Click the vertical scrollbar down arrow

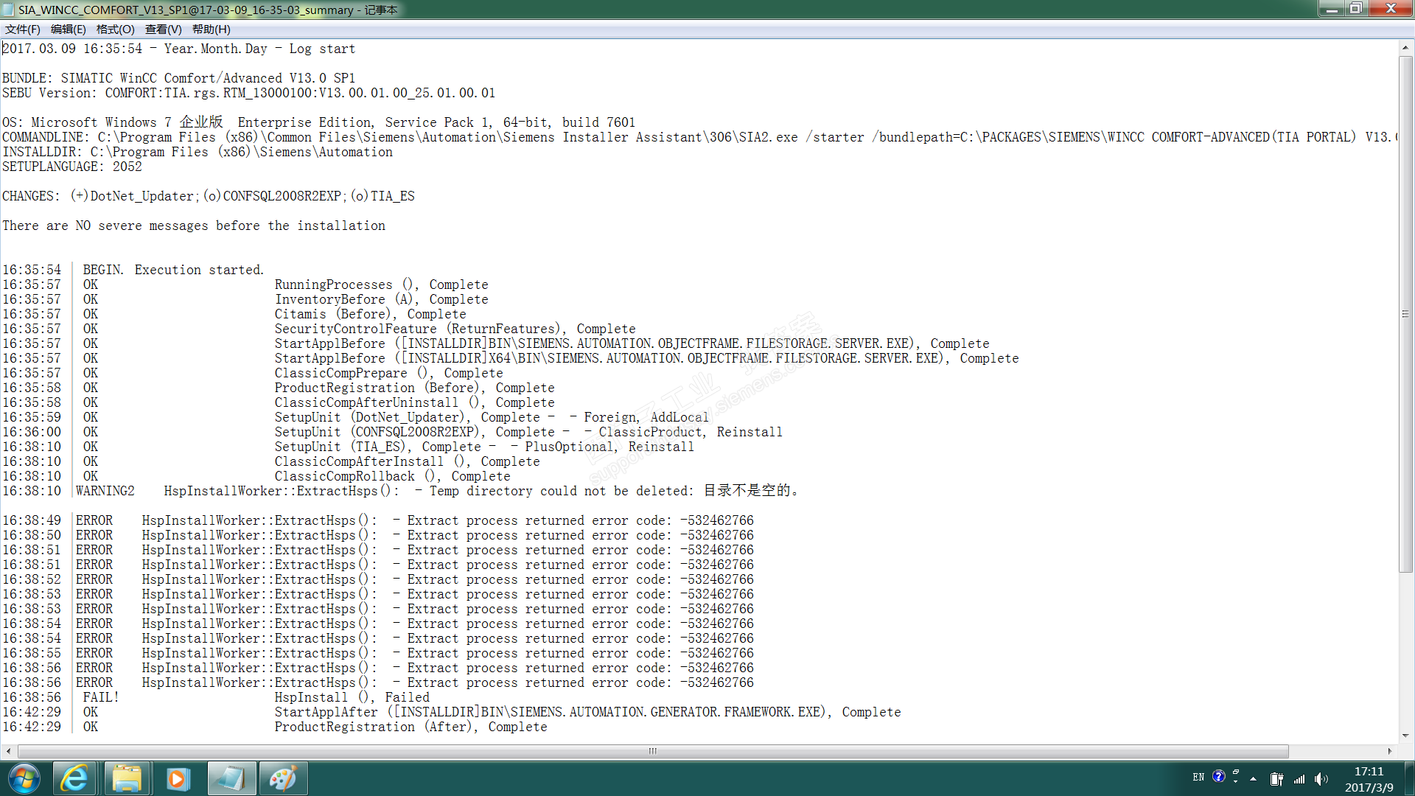point(1405,736)
